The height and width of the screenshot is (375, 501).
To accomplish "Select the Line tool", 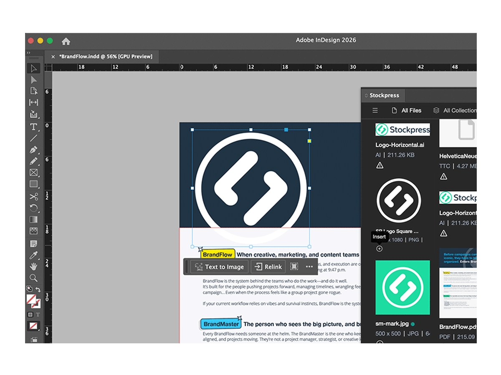I will (x=34, y=138).
